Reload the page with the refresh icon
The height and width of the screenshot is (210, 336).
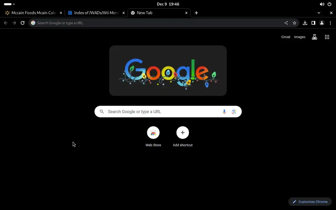click(x=23, y=23)
